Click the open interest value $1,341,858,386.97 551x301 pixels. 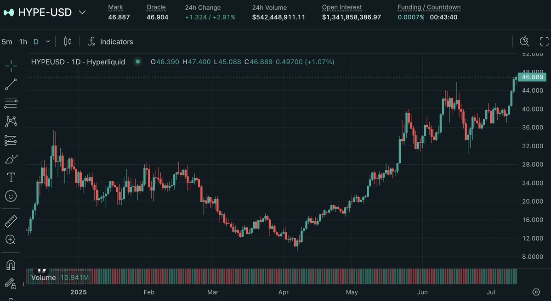click(352, 17)
